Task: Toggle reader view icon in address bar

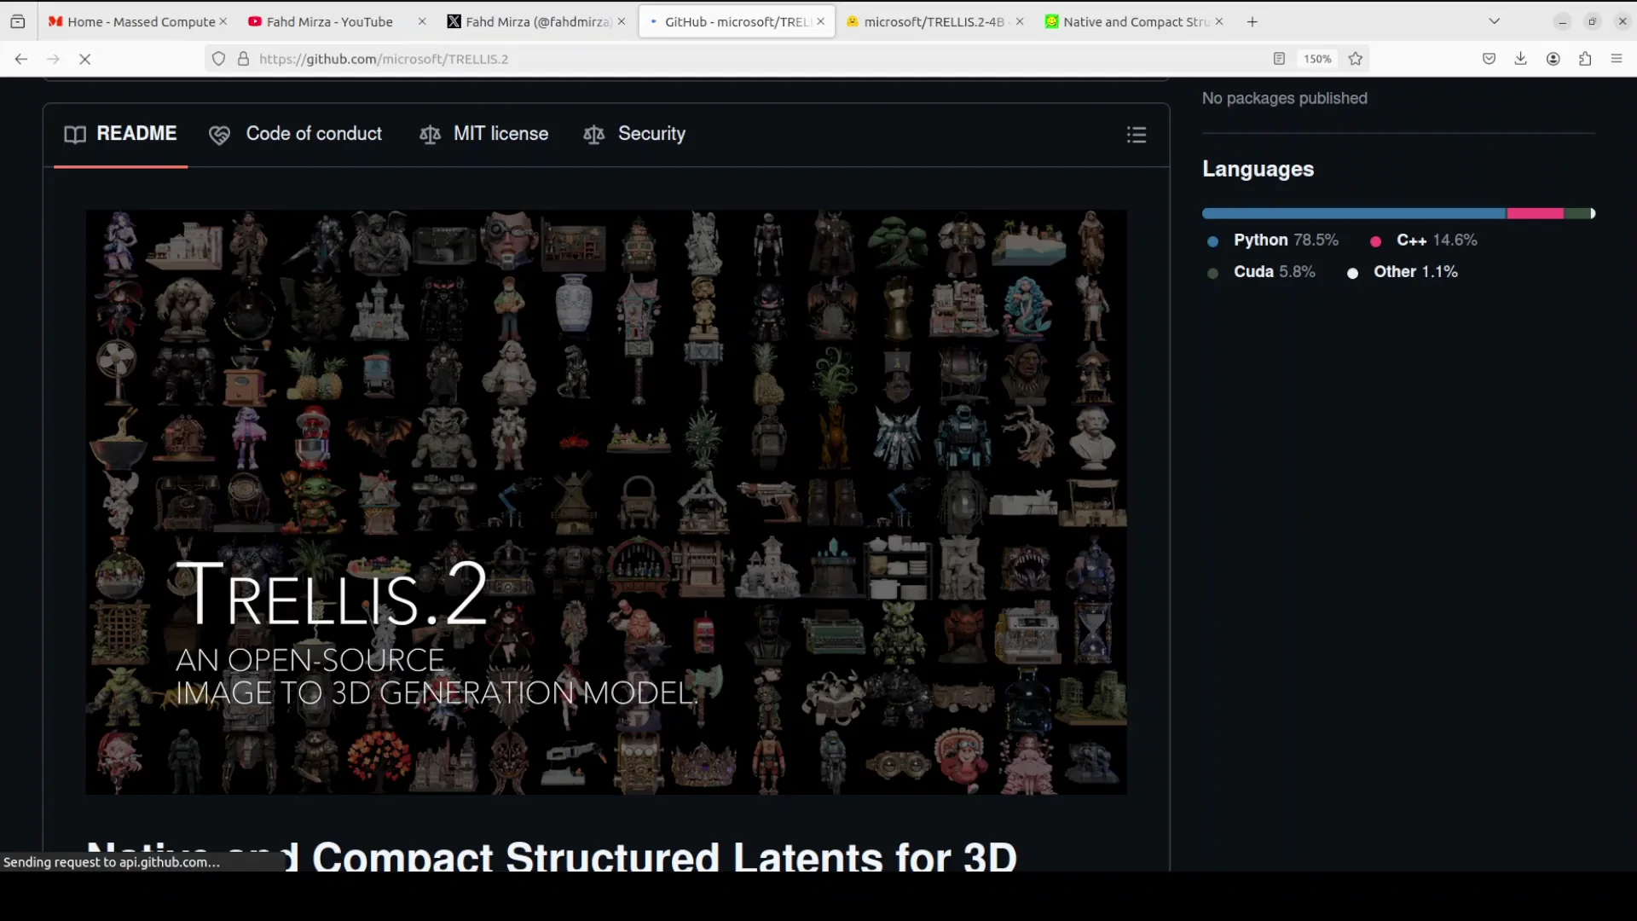Action: pyautogui.click(x=1279, y=59)
